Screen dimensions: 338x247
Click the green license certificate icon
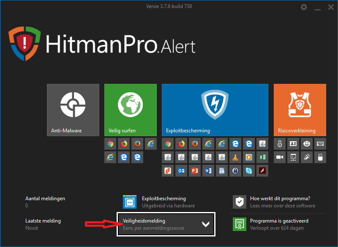coord(240,224)
